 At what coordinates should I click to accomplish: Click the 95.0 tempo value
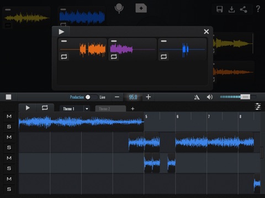[x=133, y=97]
